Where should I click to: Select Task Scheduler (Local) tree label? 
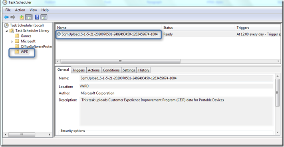(27, 25)
